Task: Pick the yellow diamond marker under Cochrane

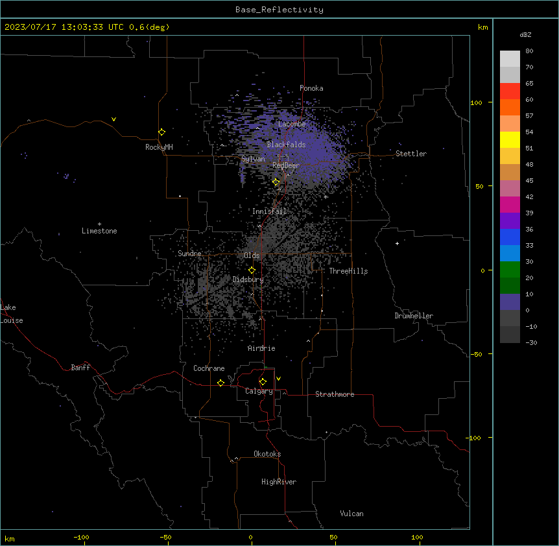Action: point(220,383)
